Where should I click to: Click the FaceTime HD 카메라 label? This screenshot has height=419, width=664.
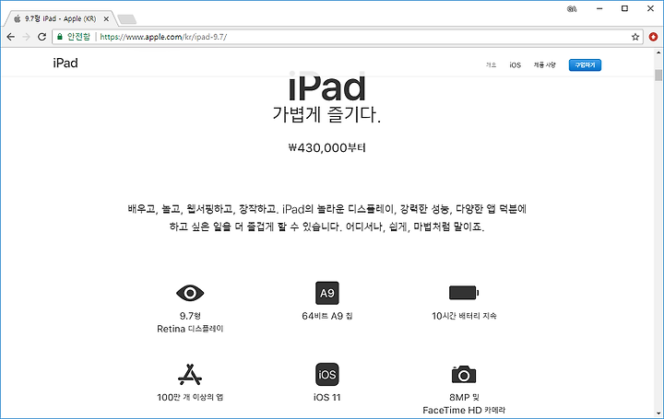464,410
